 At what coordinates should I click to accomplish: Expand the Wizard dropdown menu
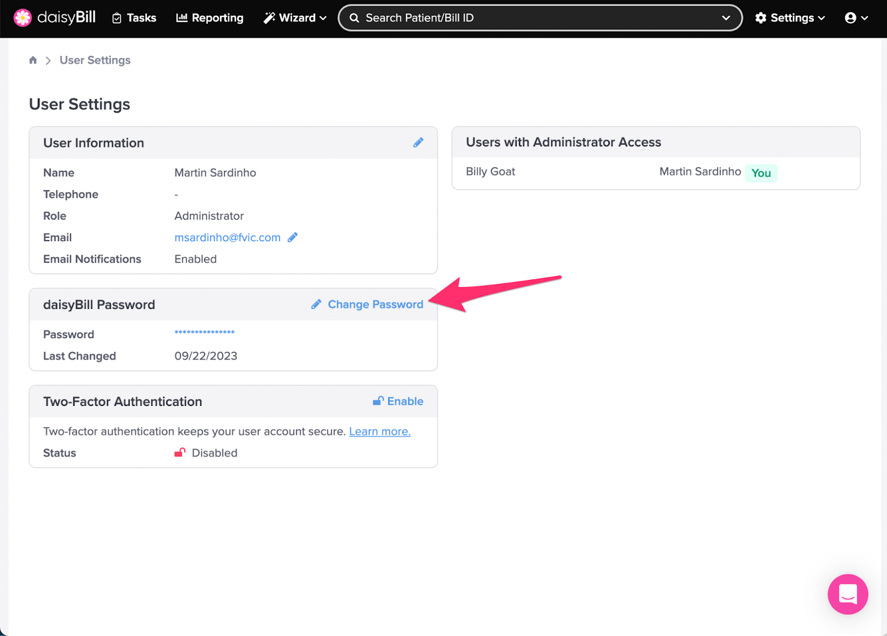point(295,18)
